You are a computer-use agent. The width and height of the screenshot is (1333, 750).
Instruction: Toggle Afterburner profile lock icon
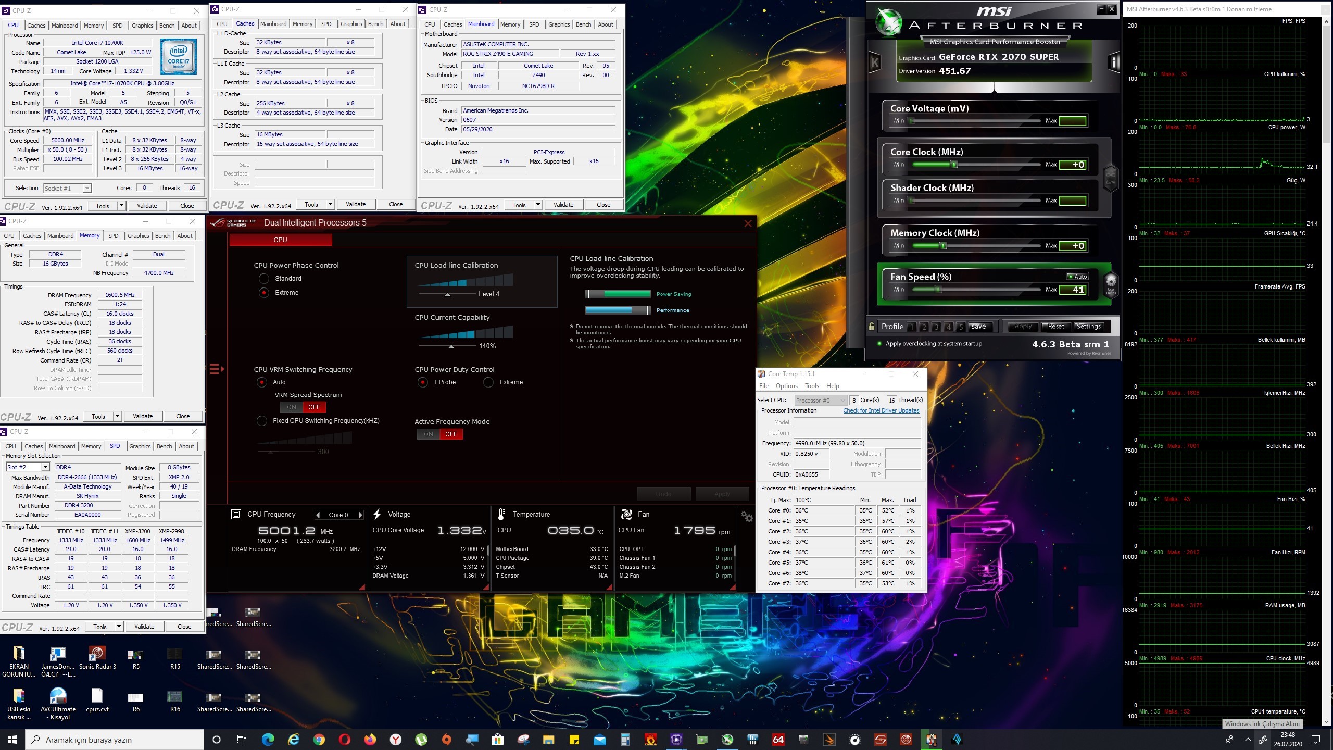(872, 327)
